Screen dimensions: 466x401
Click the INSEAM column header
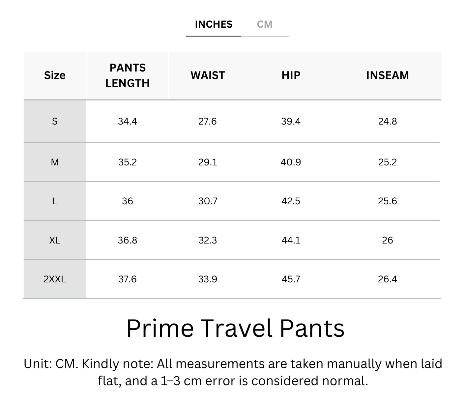tap(387, 75)
